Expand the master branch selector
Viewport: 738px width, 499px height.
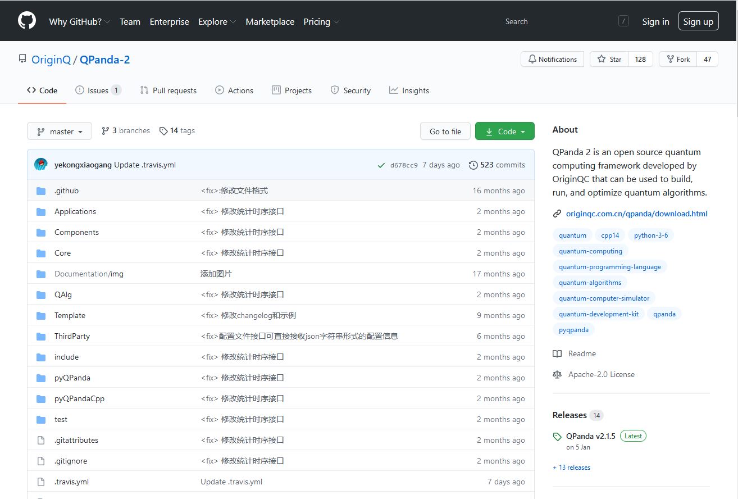(59, 131)
